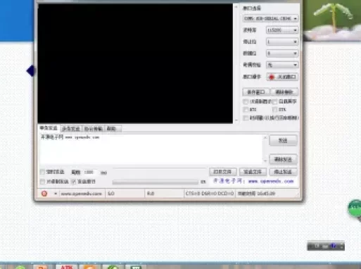Click the small arrow beside the status bar icon

click(x=56, y=194)
